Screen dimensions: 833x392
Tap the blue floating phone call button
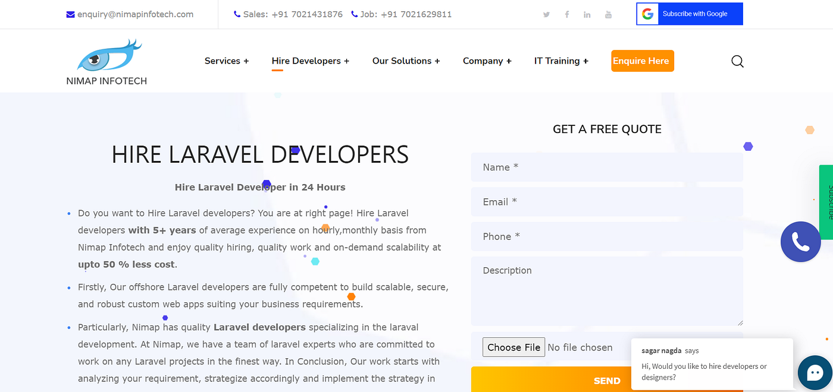pyautogui.click(x=801, y=242)
